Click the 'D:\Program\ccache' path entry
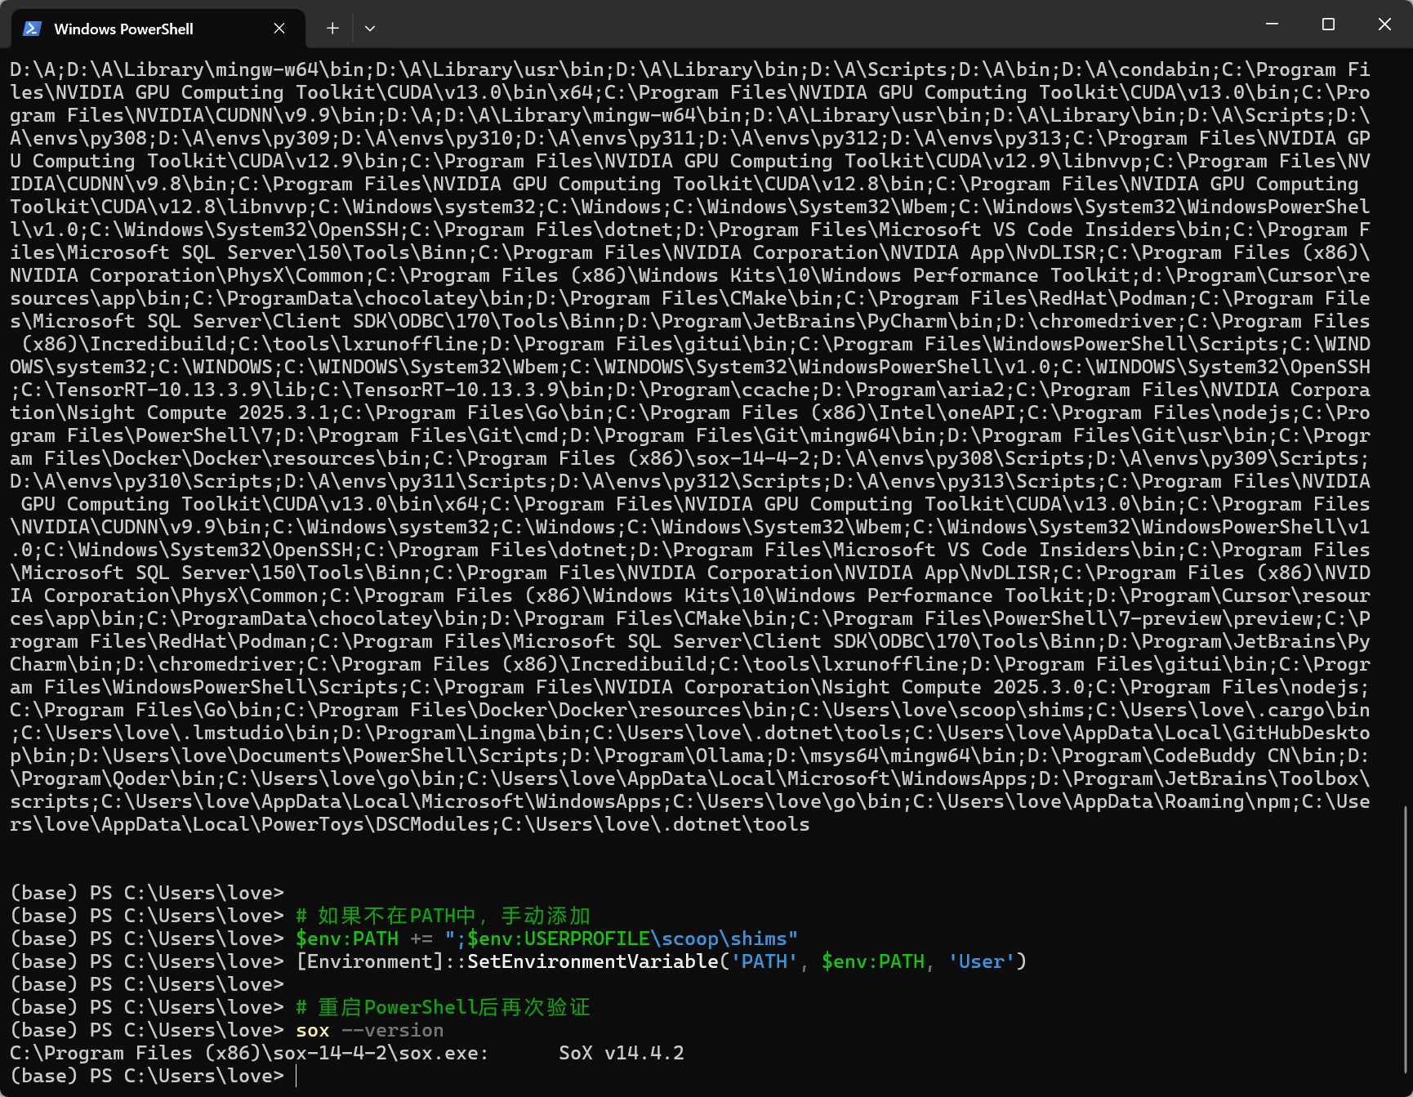This screenshot has height=1097, width=1413. [x=712, y=390]
